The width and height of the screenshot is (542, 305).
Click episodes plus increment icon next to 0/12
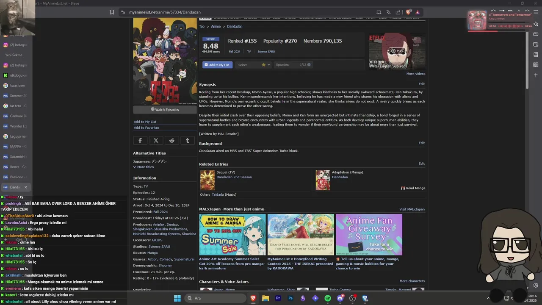click(x=309, y=65)
